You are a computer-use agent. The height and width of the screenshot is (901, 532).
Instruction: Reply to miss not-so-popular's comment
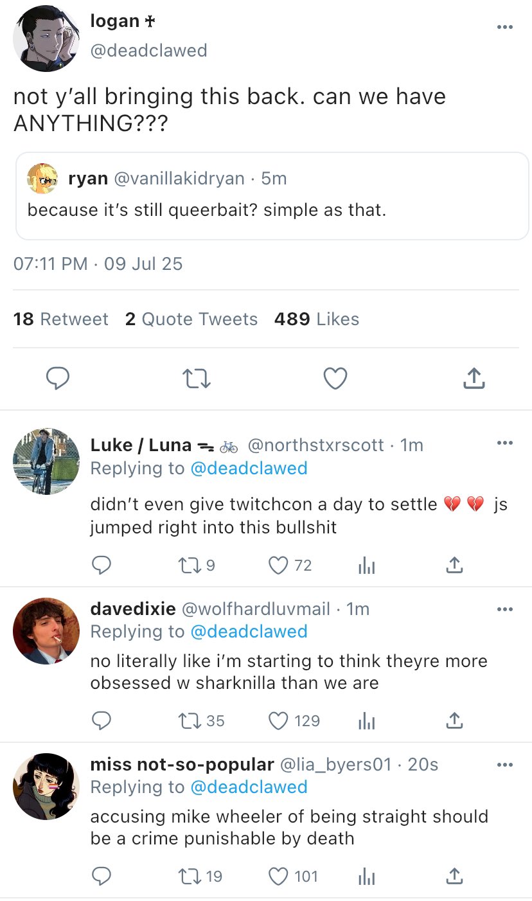tap(101, 876)
